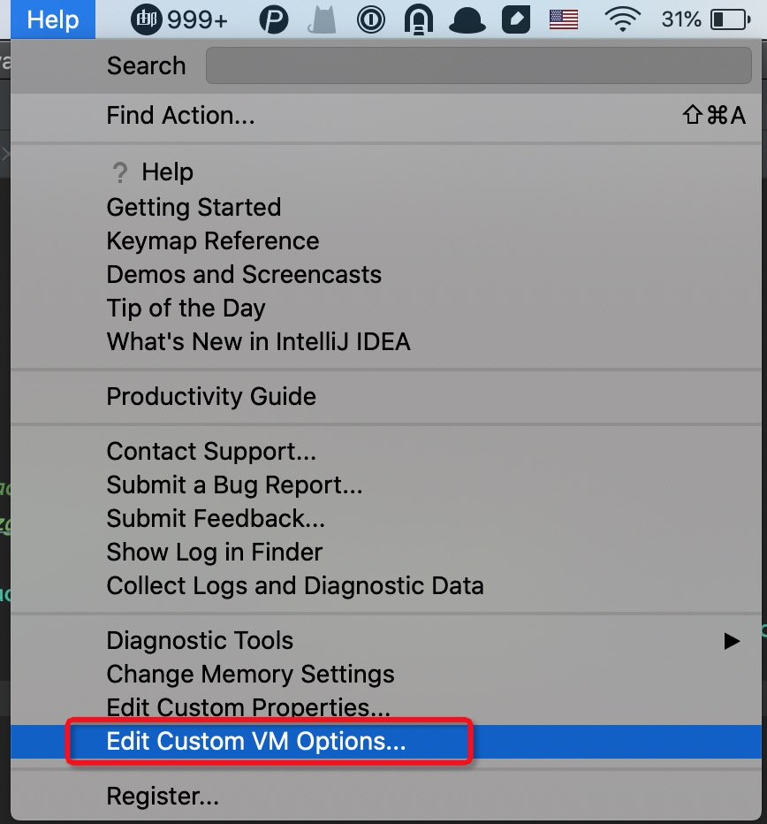Show Tip of the Day
Image resolution: width=767 pixels, height=824 pixels.
[386, 308]
